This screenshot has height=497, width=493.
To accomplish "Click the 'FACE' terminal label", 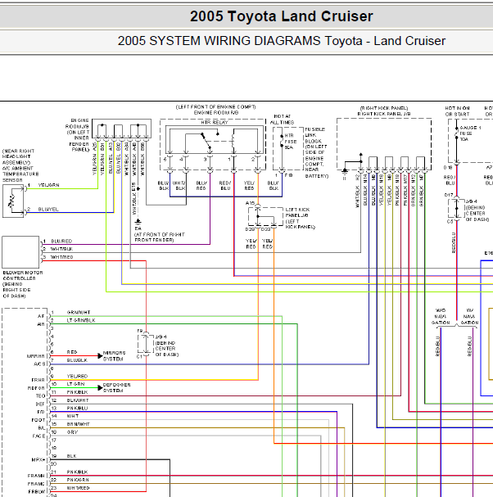I will 39,436.
